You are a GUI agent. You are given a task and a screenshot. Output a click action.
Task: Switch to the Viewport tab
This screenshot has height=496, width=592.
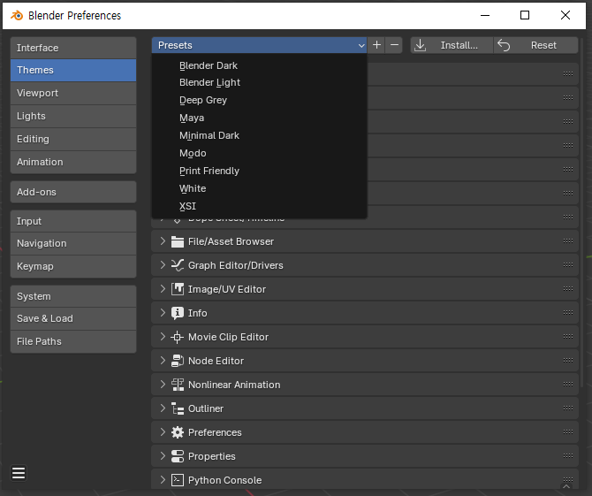73,93
